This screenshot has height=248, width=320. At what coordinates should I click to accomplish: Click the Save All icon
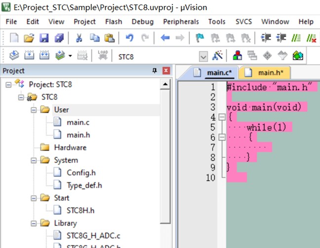(x=59, y=38)
